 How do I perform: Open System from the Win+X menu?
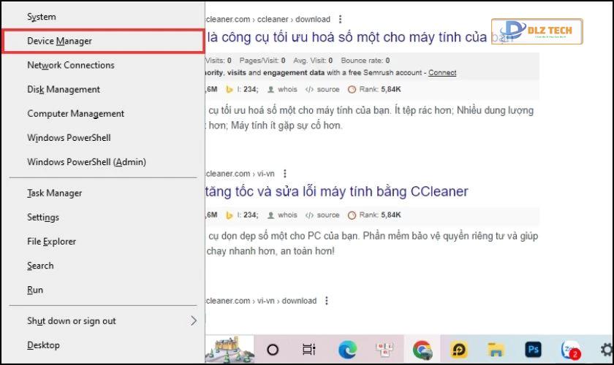pos(103,17)
